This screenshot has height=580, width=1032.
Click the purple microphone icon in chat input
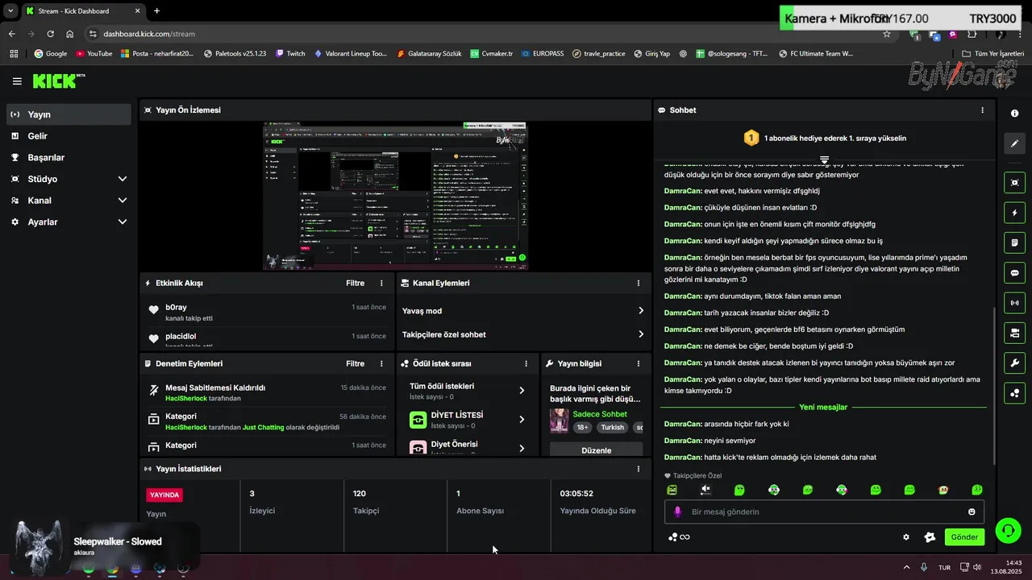(x=677, y=512)
